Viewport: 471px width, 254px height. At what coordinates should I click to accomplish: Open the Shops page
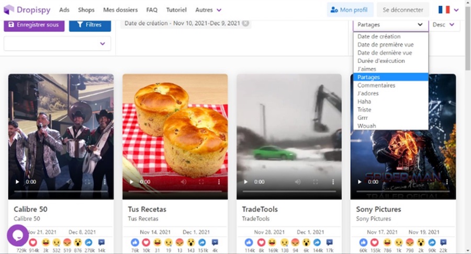click(86, 10)
